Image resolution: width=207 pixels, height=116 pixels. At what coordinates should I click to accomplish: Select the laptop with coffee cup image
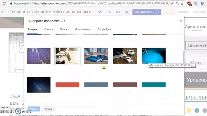(125, 56)
